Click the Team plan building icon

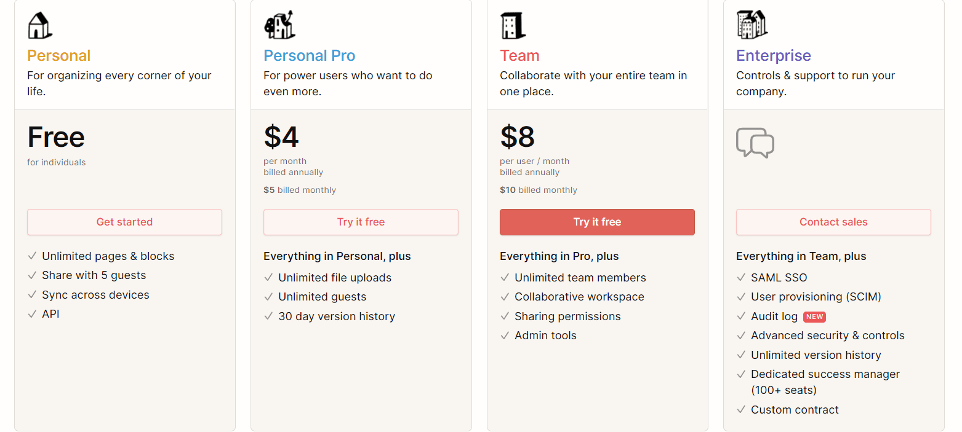(512, 26)
